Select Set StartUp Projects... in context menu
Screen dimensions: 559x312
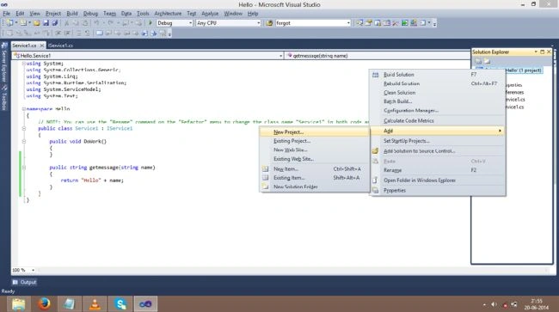point(438,141)
